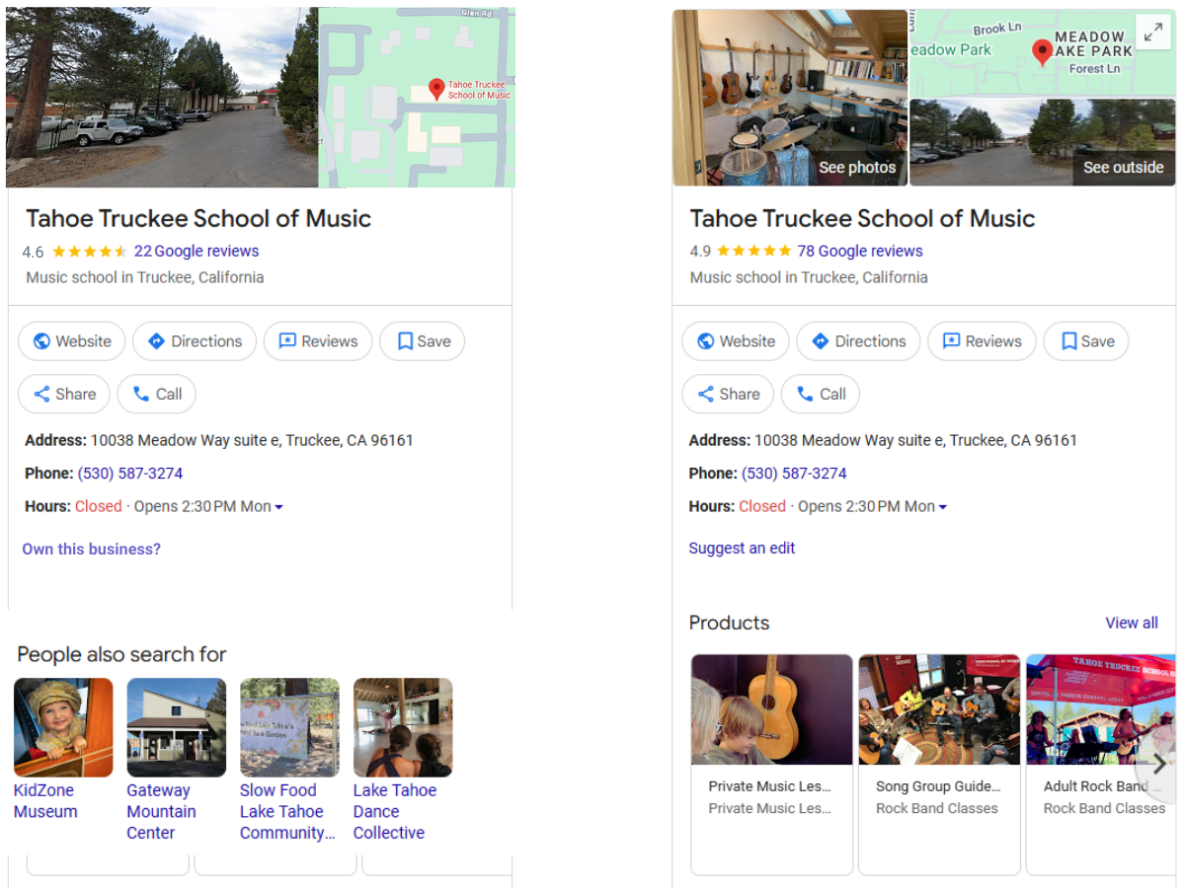Open the Gateway Mountain Center thumbnail
The width and height of the screenshot is (1185, 888).
pos(177,727)
